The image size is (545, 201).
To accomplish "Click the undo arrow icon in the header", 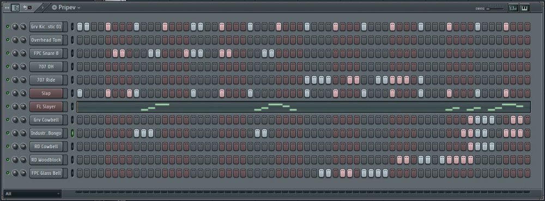I will tap(25, 7).
